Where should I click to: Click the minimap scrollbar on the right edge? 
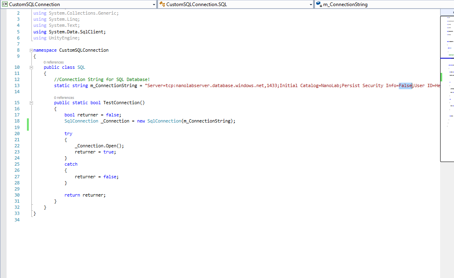pyautogui.click(x=447, y=85)
